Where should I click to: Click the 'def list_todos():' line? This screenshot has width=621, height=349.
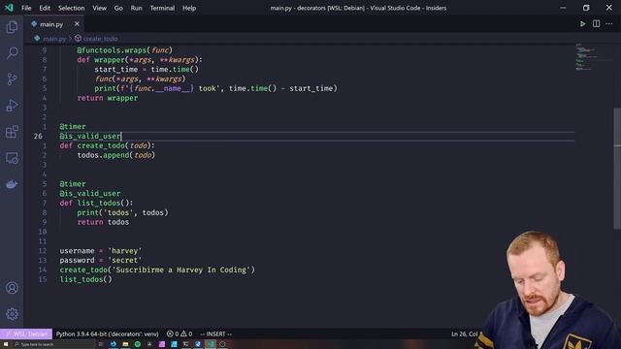[x=96, y=203]
